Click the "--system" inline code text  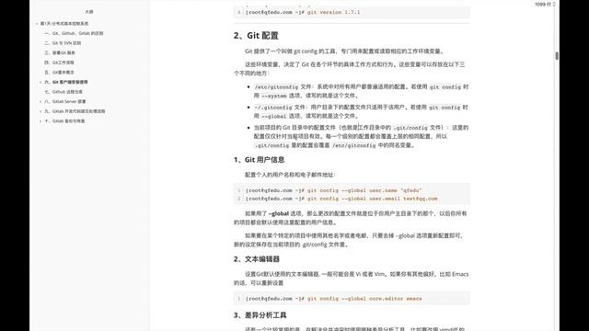(274, 96)
